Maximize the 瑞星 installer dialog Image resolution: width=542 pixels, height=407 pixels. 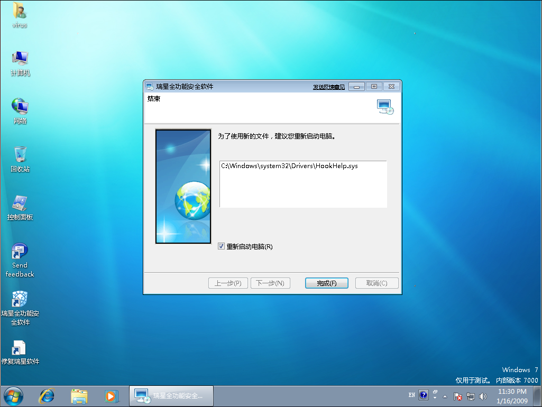pos(374,86)
